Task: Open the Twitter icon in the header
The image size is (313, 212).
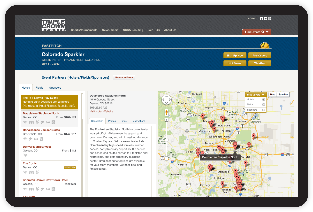Action: click(x=266, y=19)
